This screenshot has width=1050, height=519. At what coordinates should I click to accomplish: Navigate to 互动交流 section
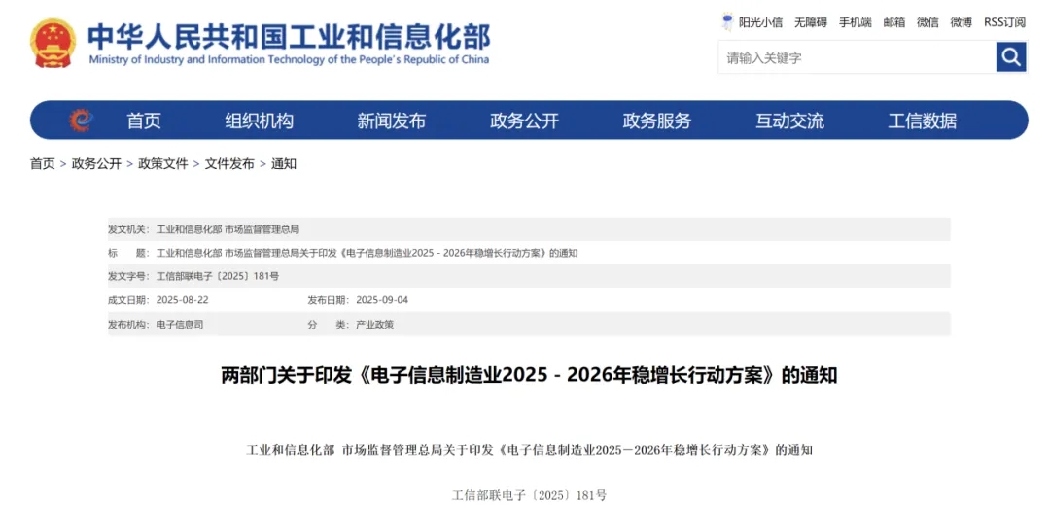coord(789,121)
